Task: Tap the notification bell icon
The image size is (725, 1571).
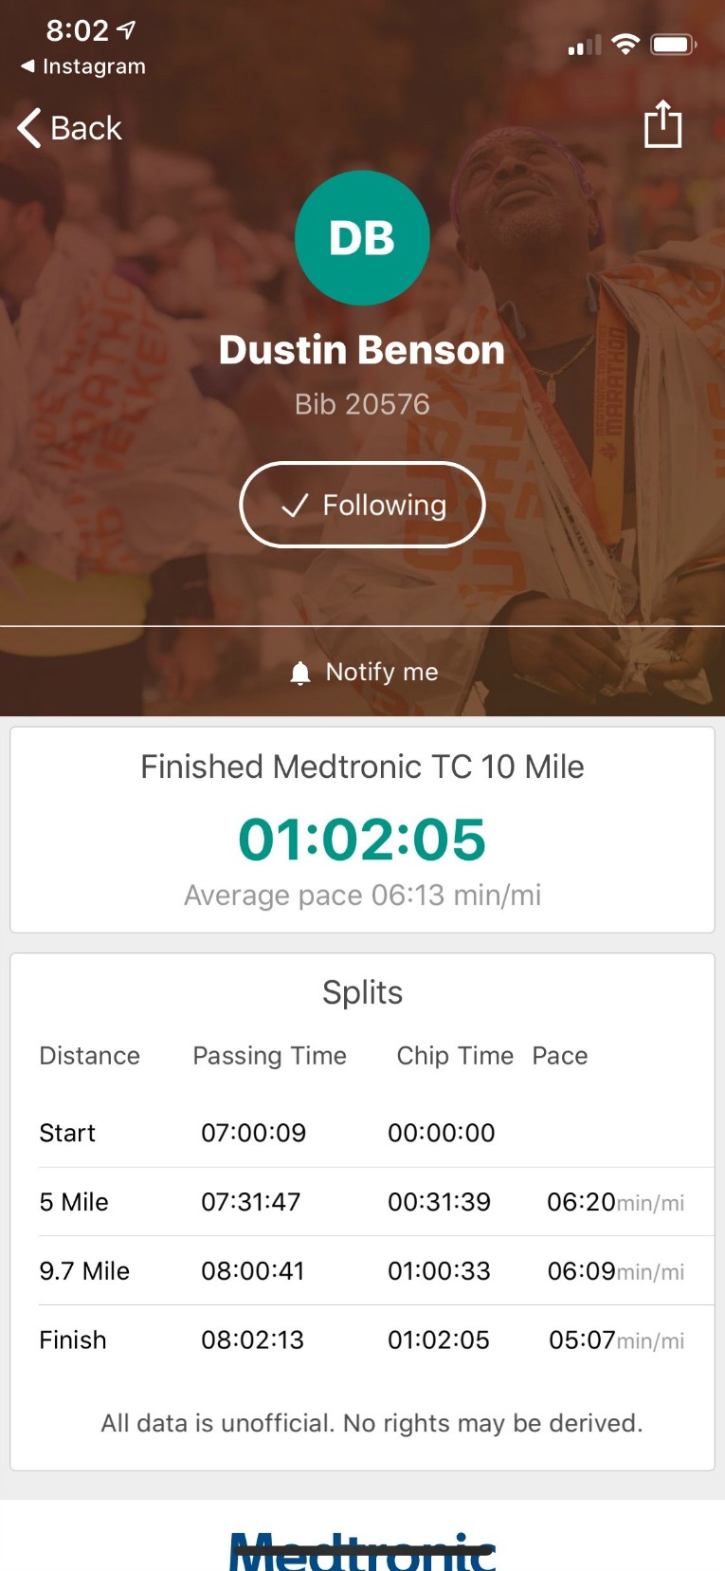Action: (x=300, y=673)
